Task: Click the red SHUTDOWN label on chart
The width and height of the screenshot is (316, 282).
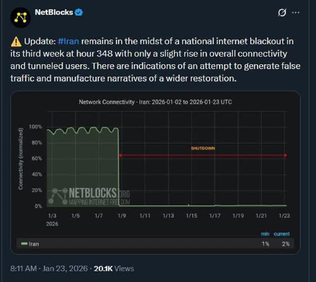Action: click(x=203, y=148)
